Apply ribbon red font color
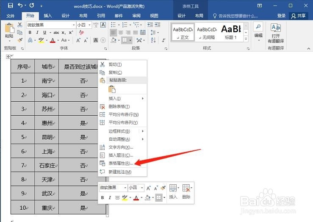The height and width of the screenshot is (222, 313). pos(53,40)
